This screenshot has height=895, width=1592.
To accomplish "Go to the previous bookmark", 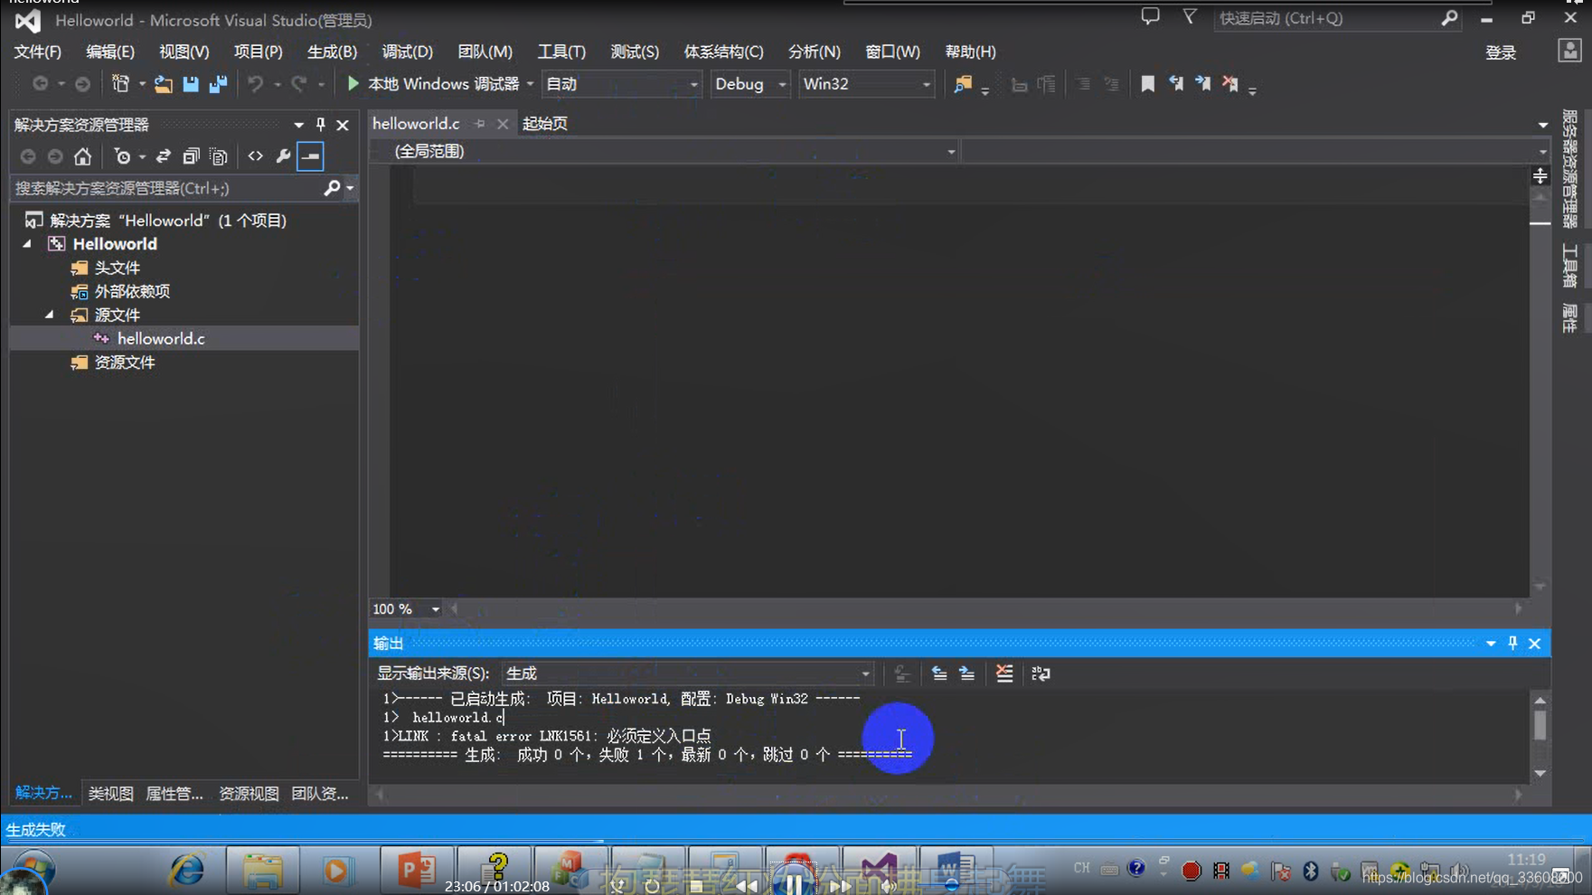I will pyautogui.click(x=1175, y=84).
